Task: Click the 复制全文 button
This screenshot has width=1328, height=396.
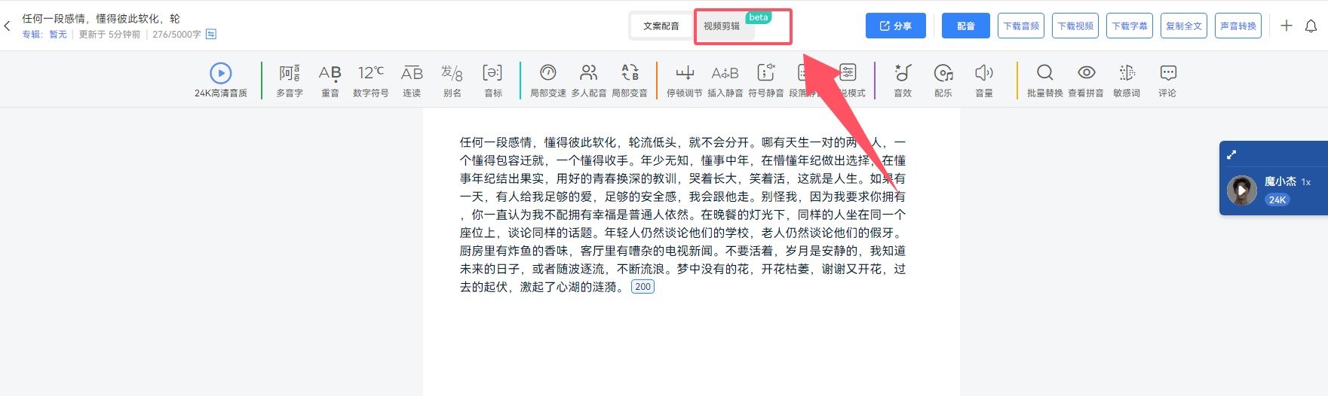Action: coord(1184,26)
